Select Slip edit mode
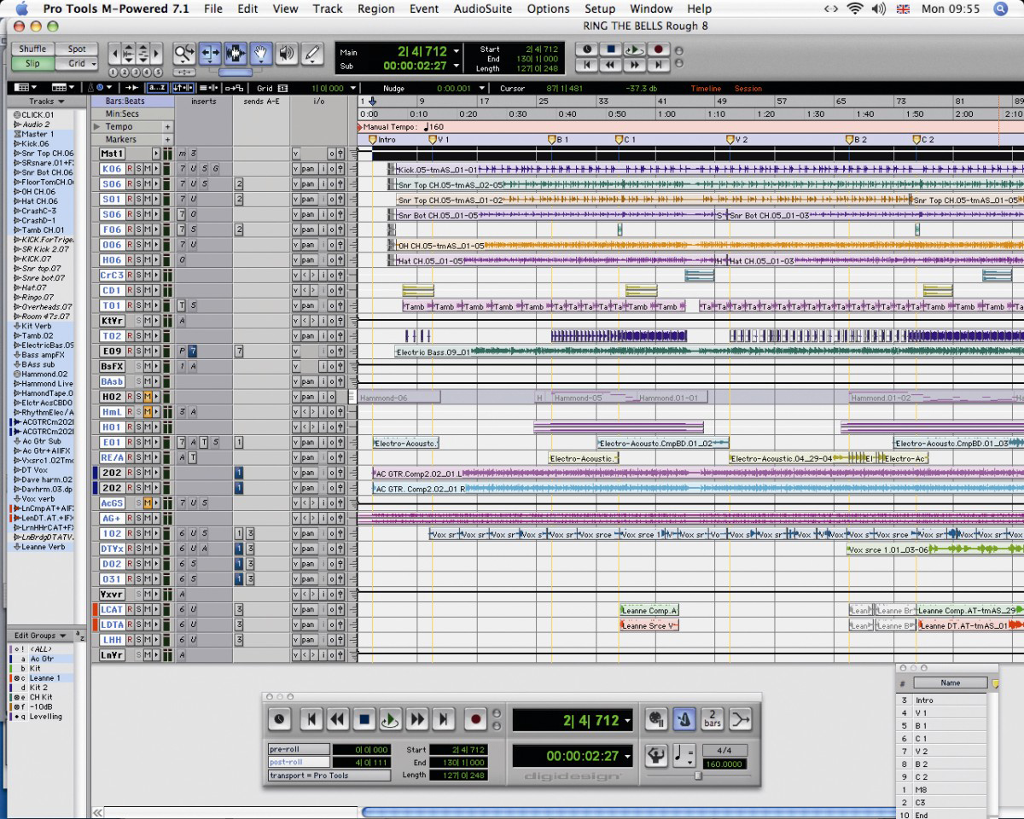The image size is (1024, 819). (32, 63)
